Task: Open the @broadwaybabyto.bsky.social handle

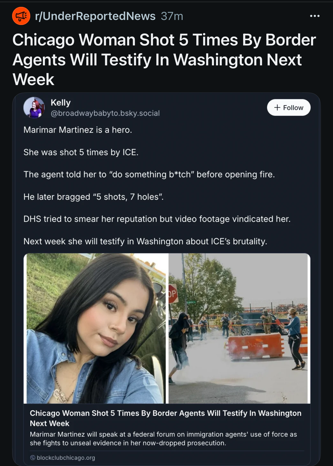Action: pyautogui.click(x=105, y=113)
